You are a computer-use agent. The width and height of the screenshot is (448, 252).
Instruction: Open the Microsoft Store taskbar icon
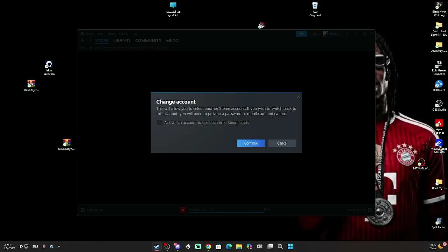(x=218, y=246)
